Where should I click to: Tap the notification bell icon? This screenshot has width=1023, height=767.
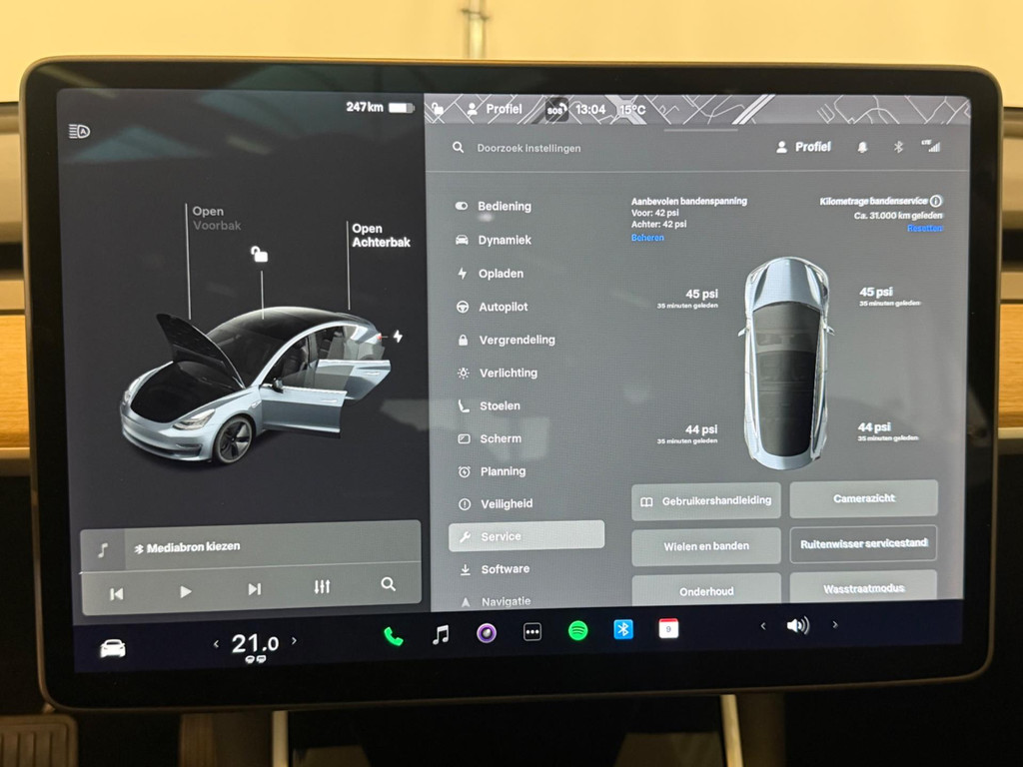[862, 147]
